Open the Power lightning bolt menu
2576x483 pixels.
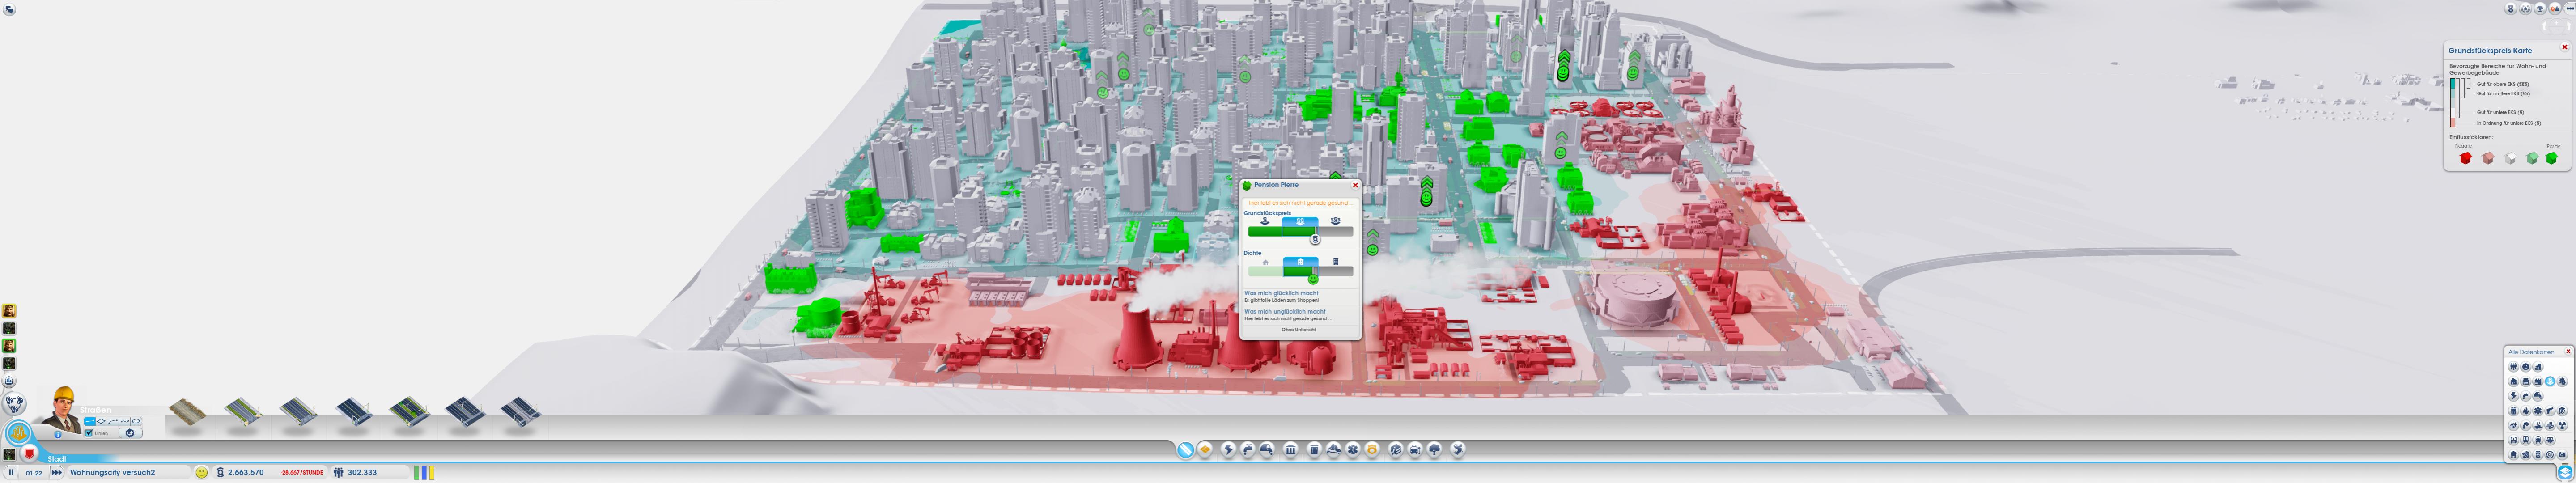[1229, 450]
